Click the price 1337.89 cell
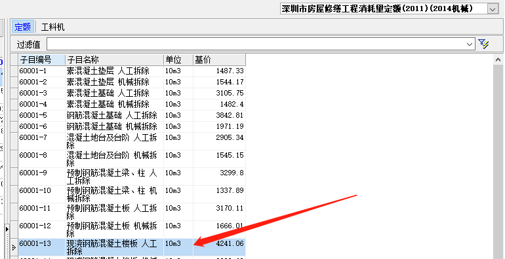This screenshot has height=259, width=505. [219, 194]
